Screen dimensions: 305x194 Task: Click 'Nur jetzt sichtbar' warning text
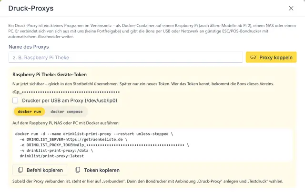tap(143, 84)
